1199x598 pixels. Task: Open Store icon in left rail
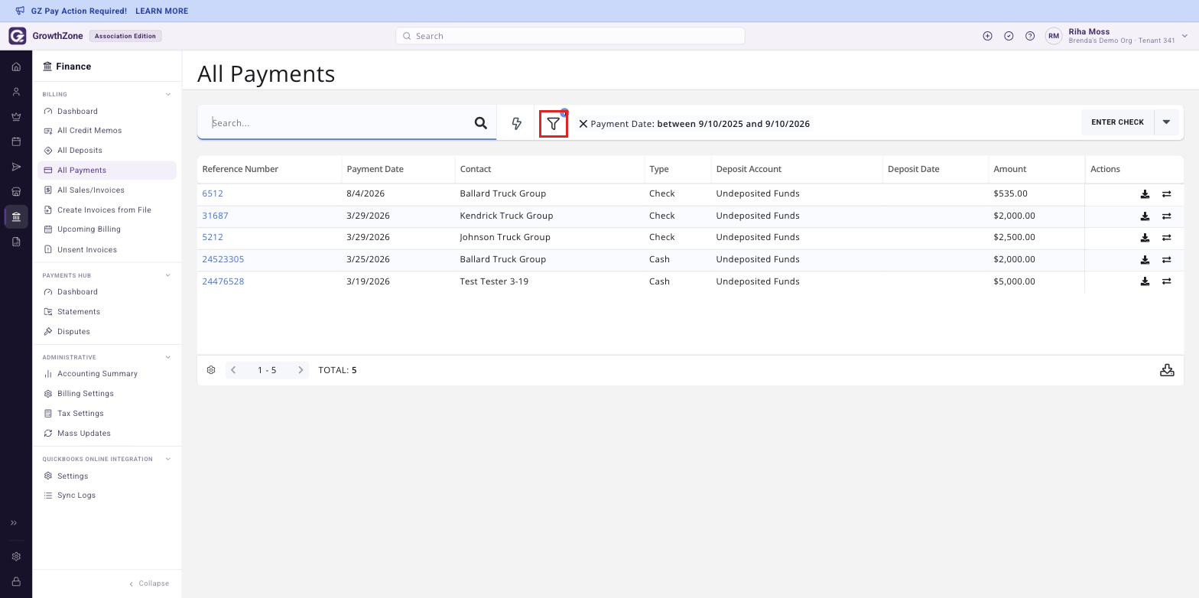tap(16, 191)
